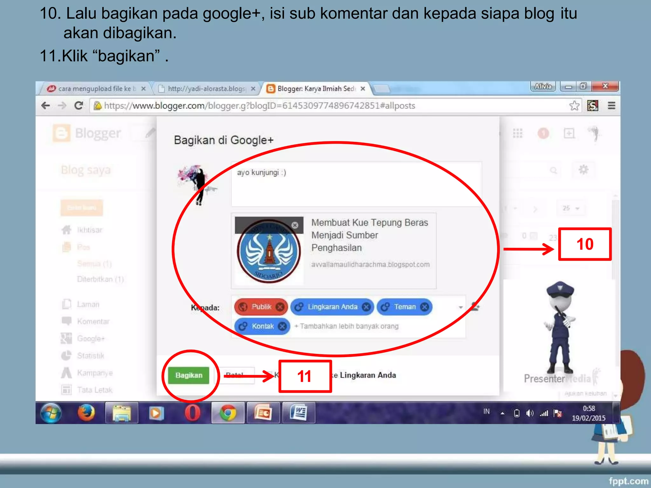Screen dimensions: 651x488
Task: Click the orange Entri baru button
Action: 82,208
